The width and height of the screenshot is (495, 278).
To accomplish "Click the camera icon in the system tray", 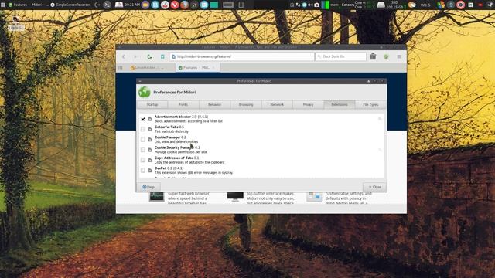I will click(x=316, y=5).
